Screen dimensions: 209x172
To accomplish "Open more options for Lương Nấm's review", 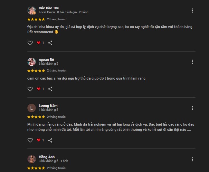I will [192, 108].
